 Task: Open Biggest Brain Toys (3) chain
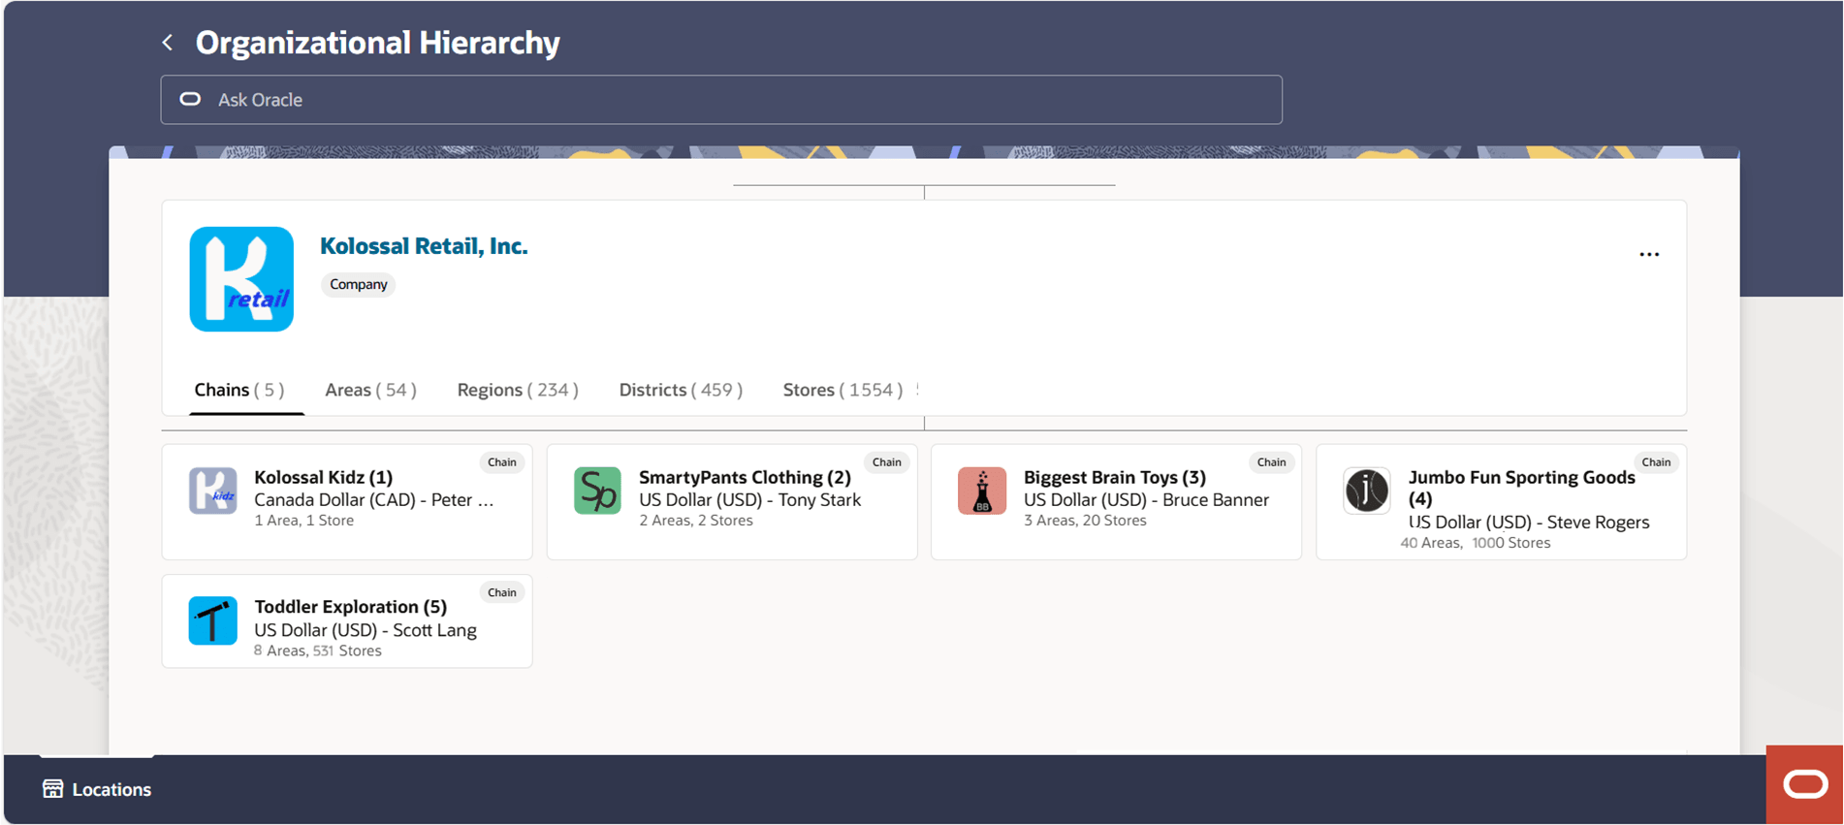(x=1115, y=477)
